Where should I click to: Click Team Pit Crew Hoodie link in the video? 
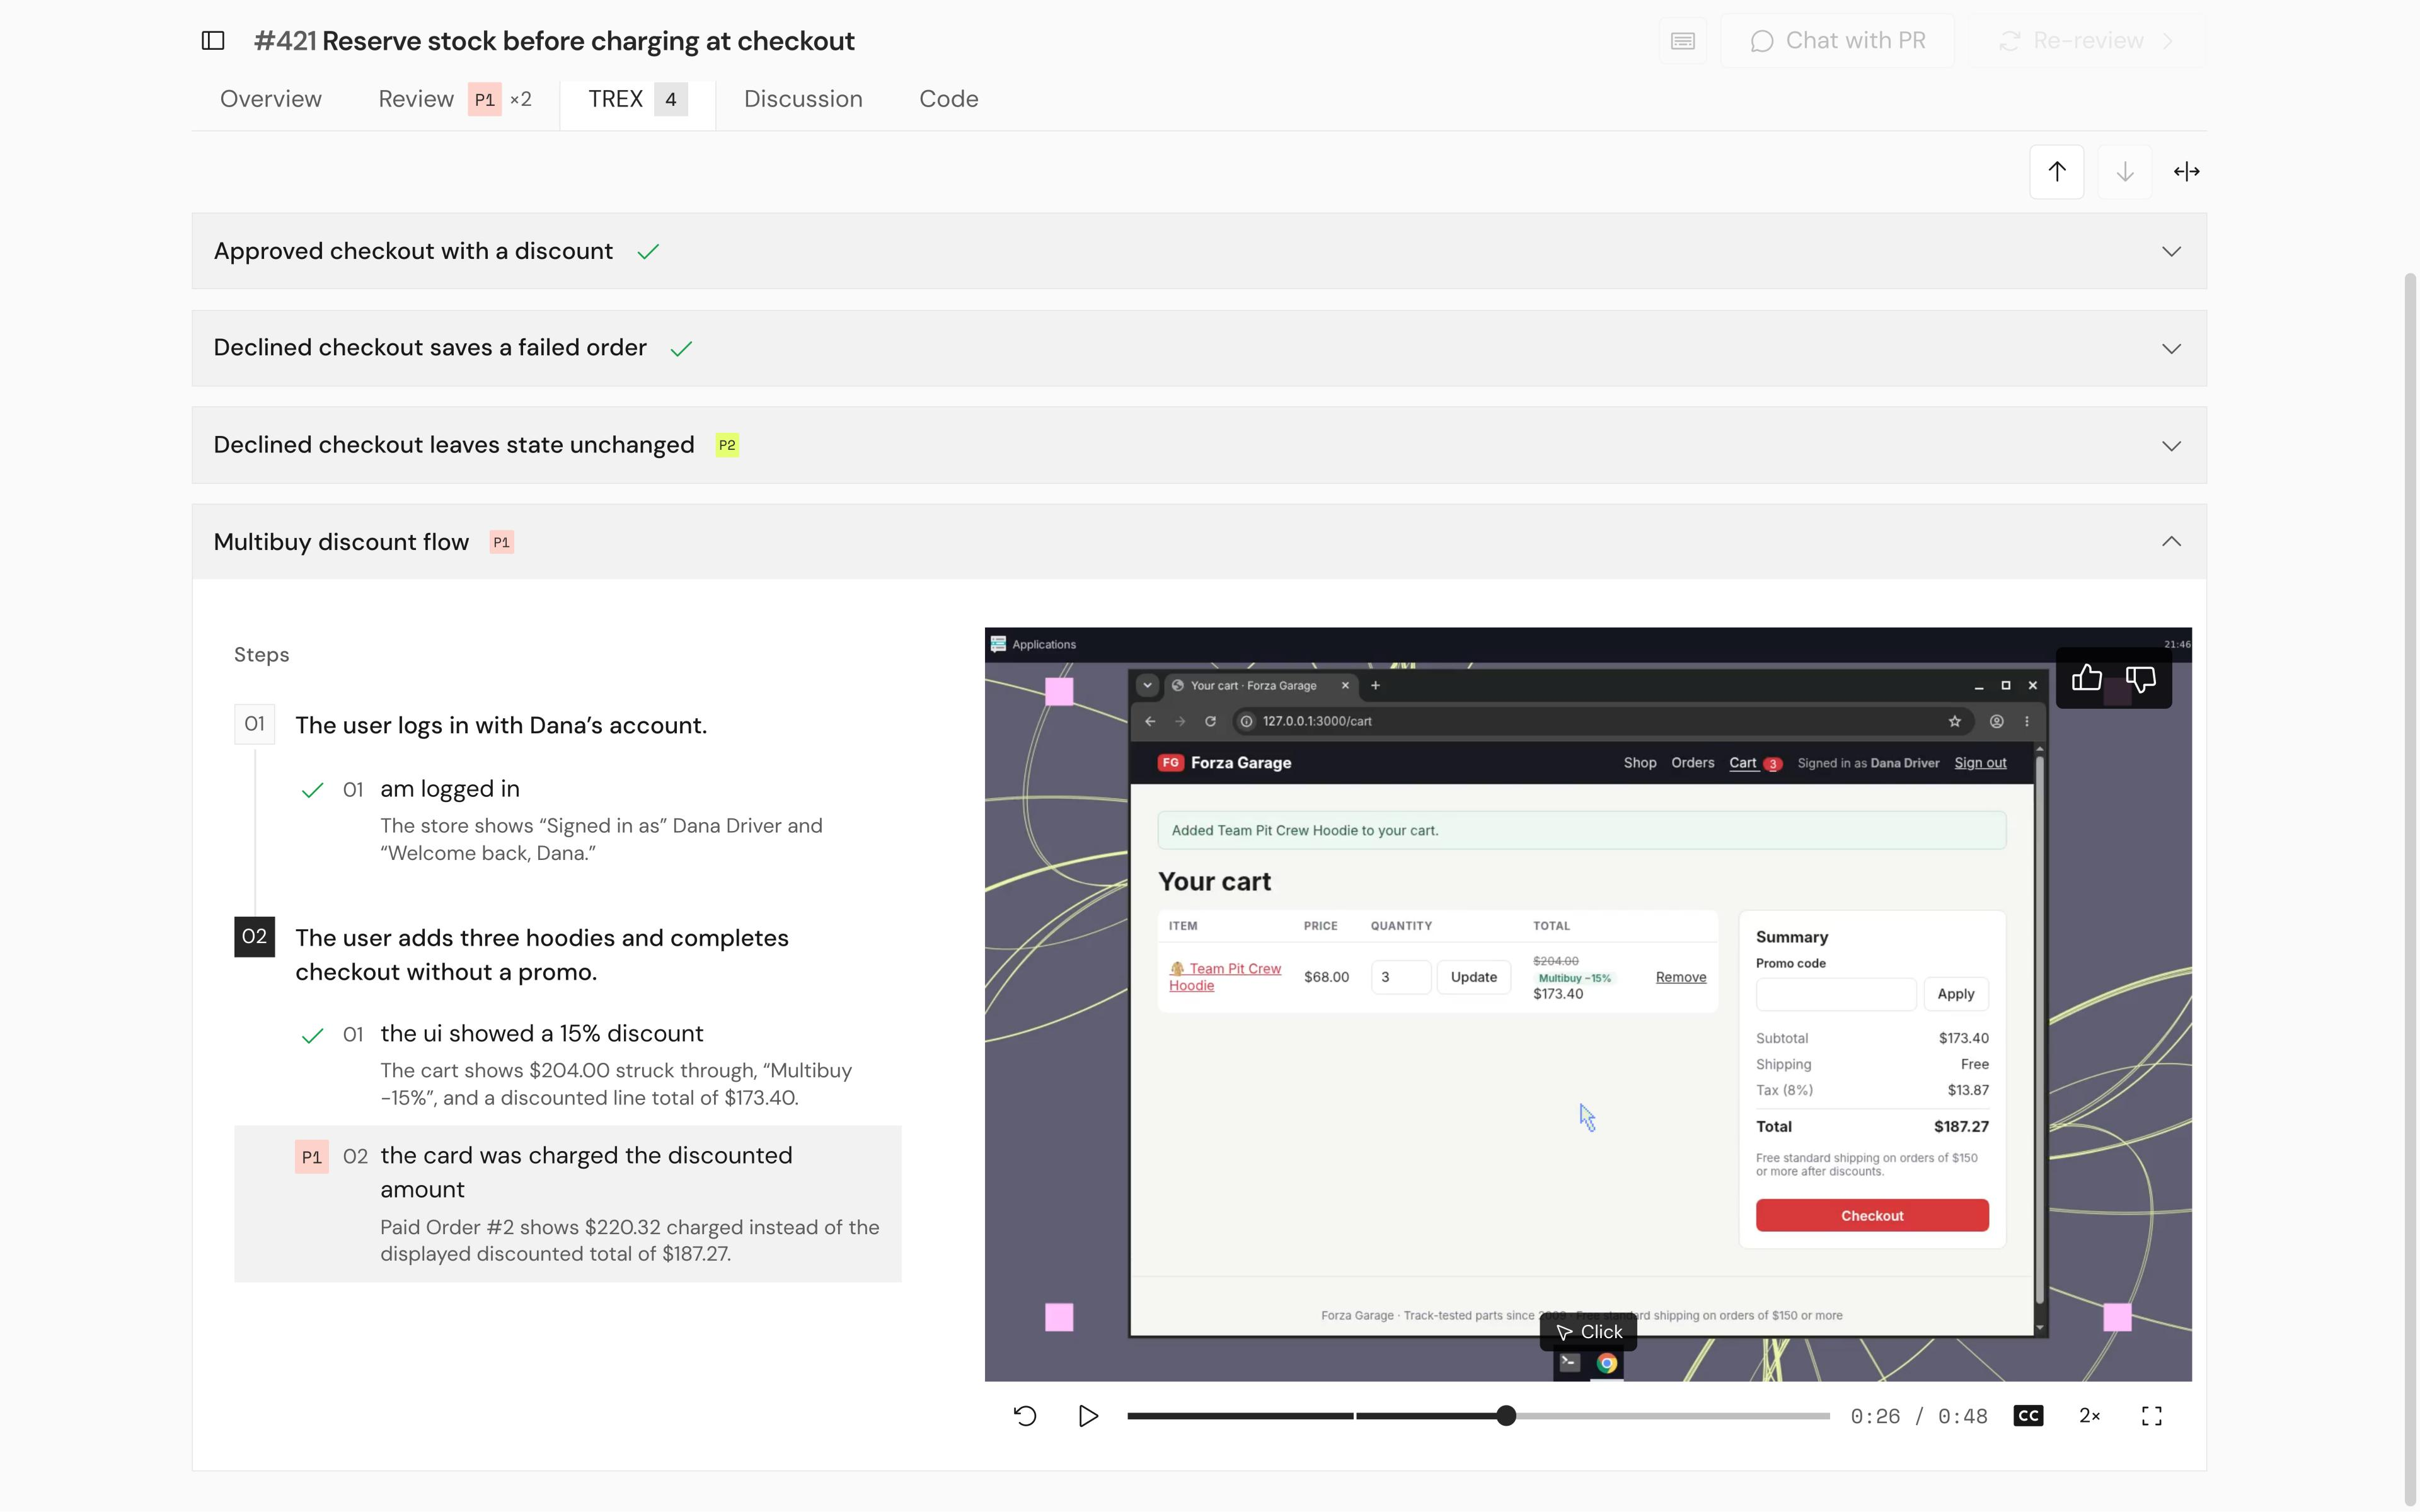click(1226, 977)
